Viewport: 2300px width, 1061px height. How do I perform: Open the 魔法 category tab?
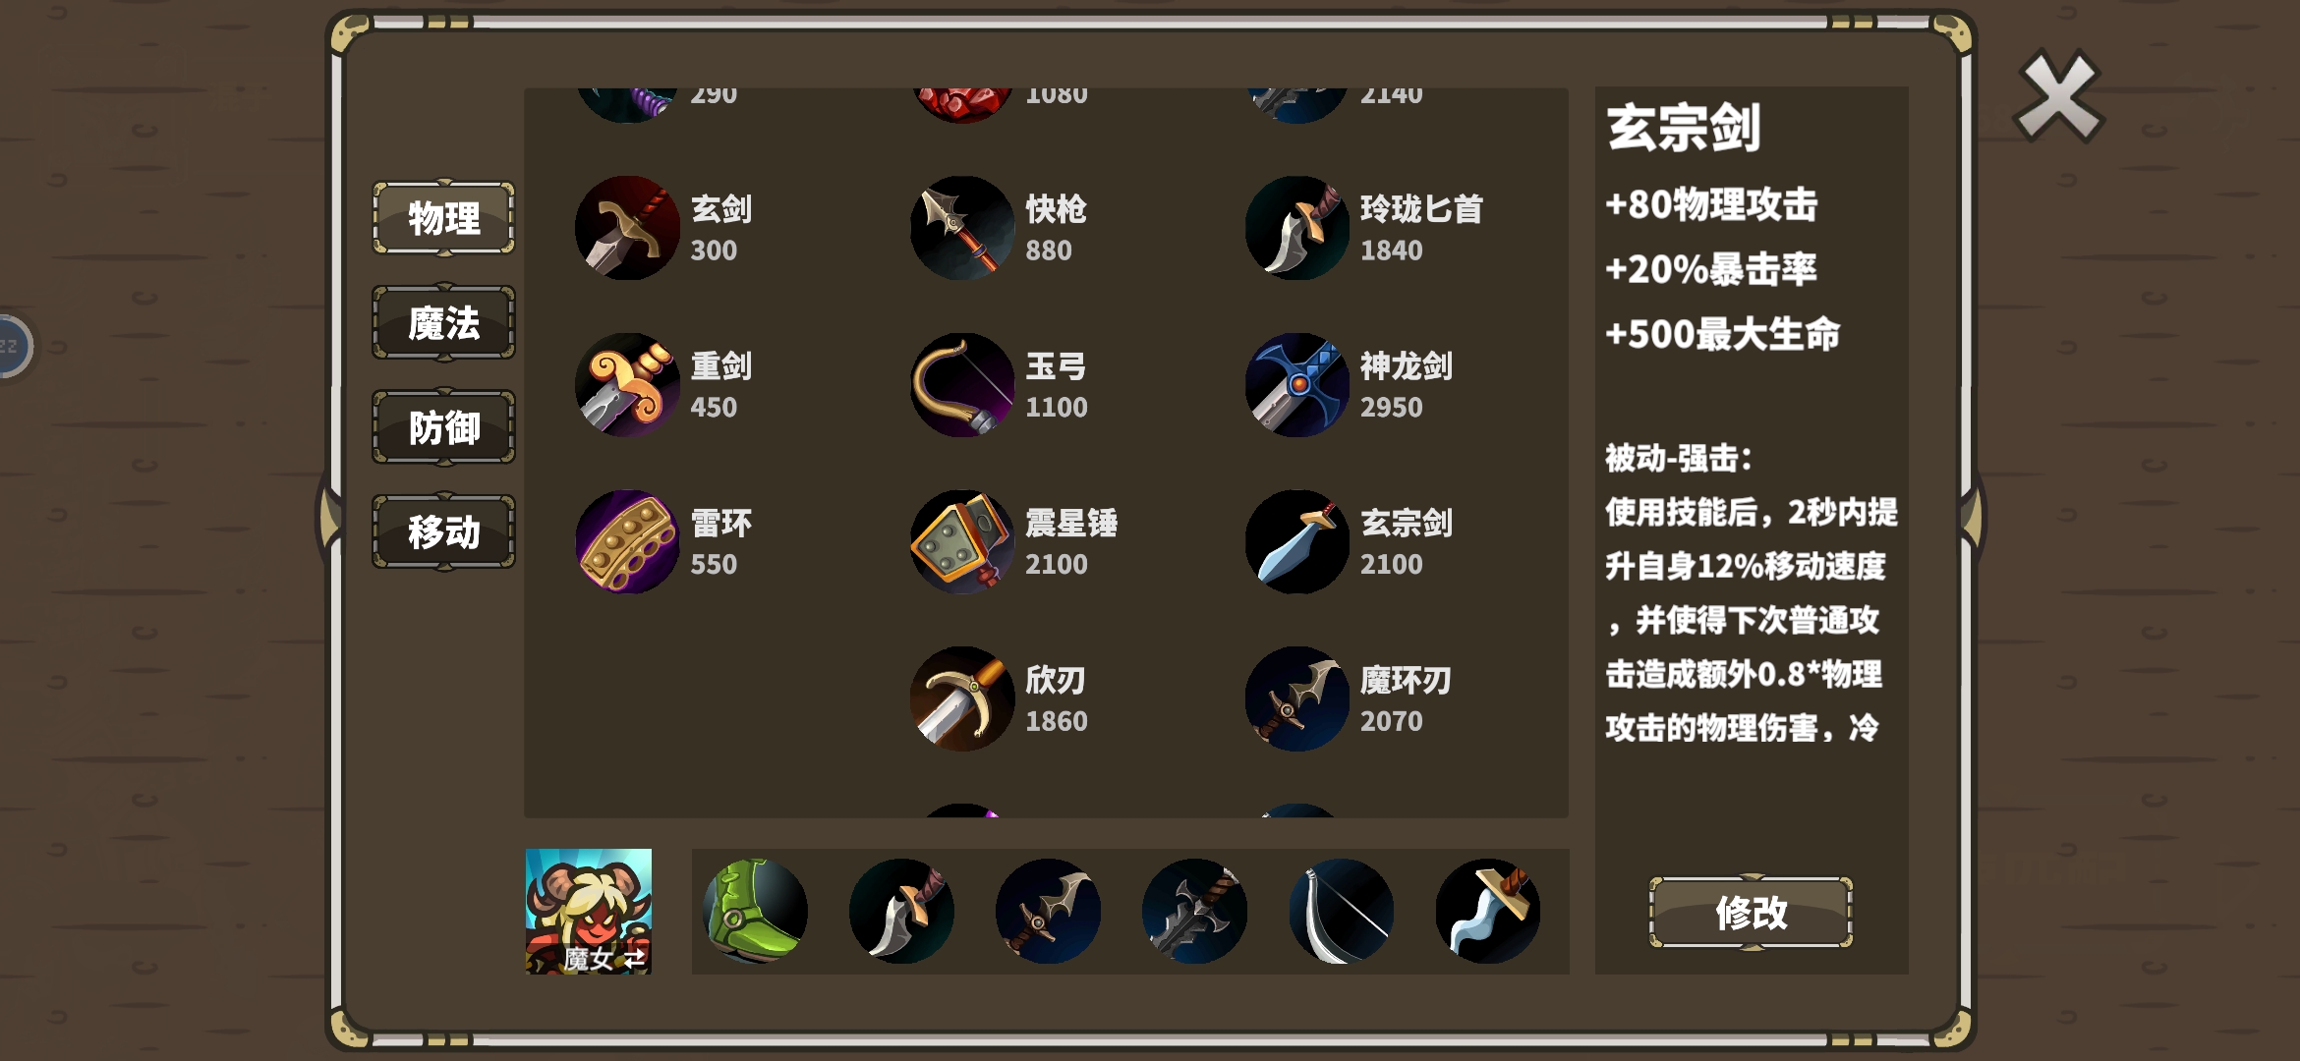point(443,323)
